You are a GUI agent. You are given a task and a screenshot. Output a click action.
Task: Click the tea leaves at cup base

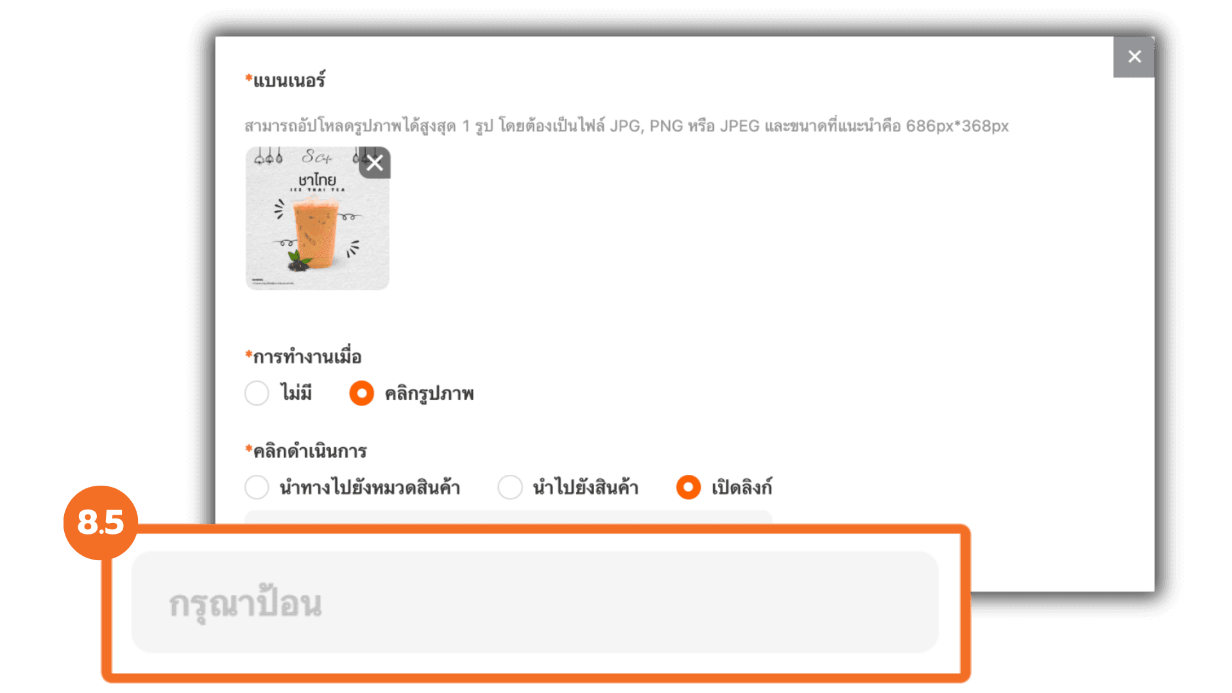(298, 260)
